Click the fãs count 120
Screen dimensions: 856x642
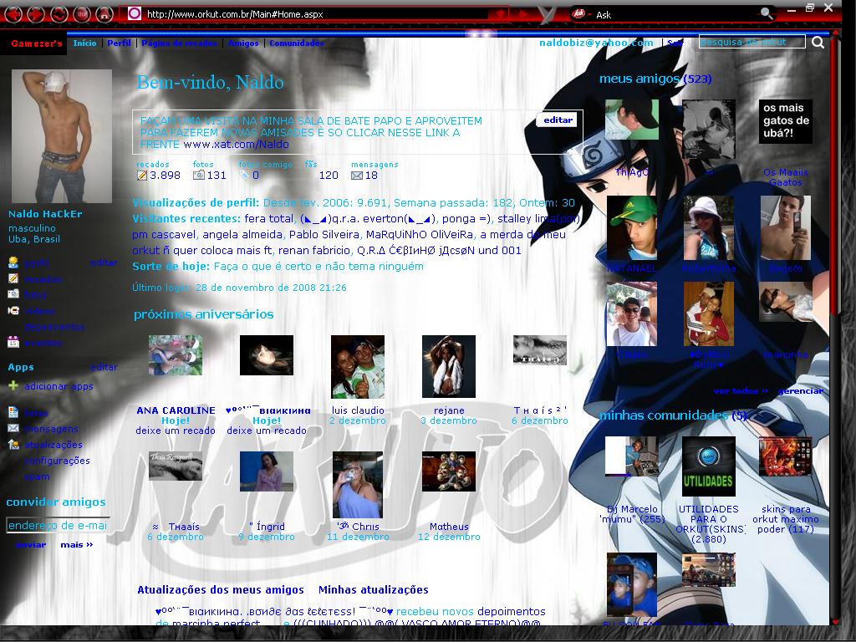(x=329, y=176)
